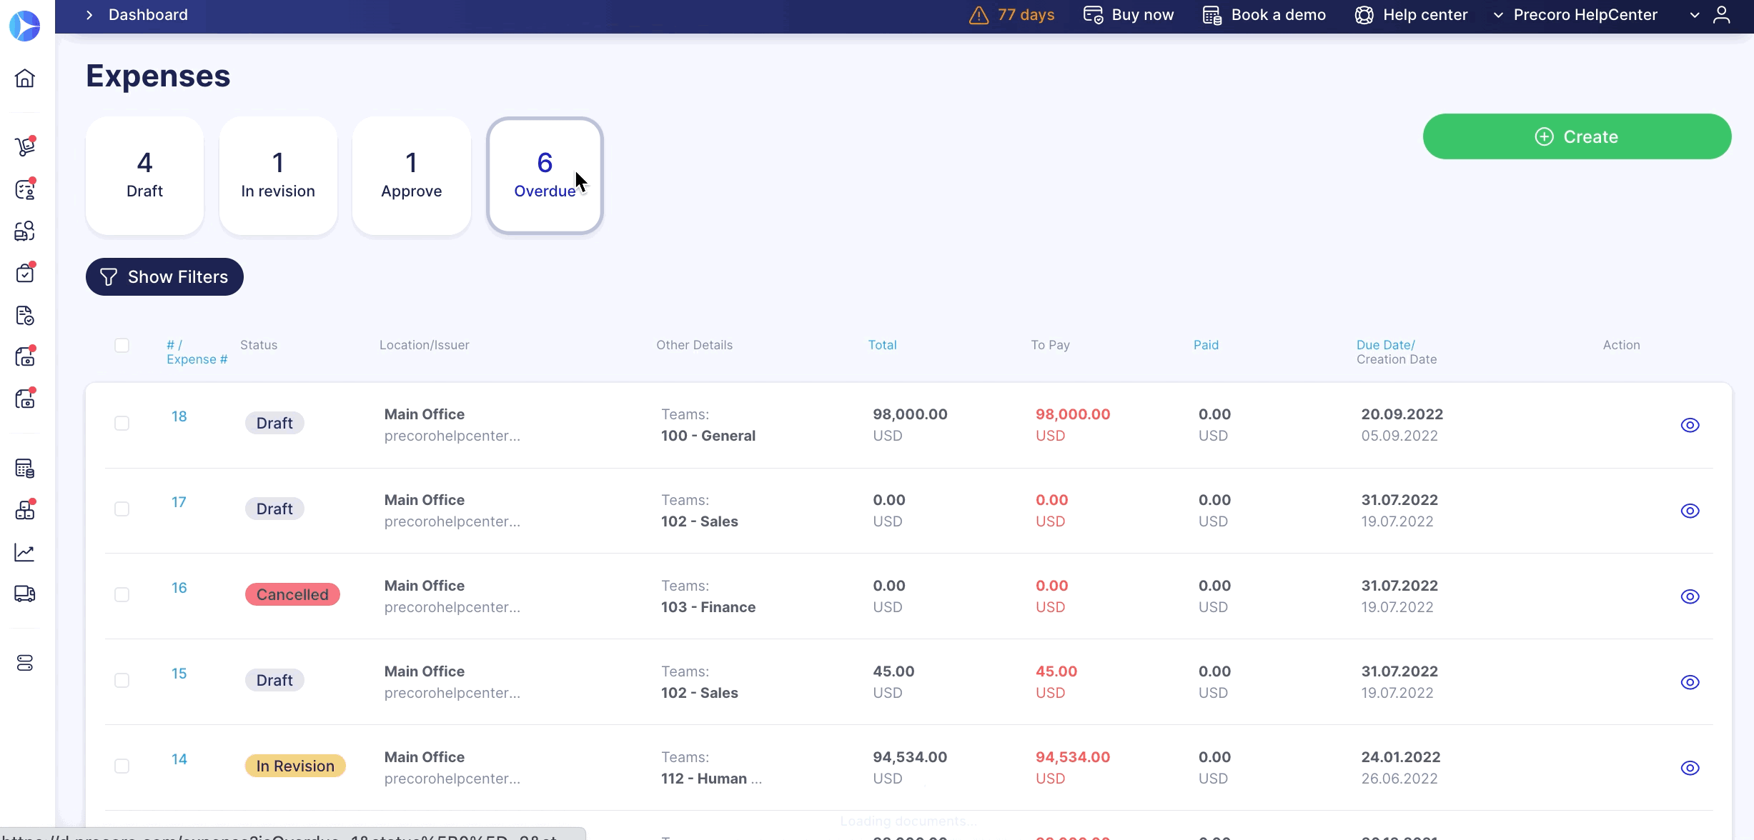Click the 98,000.00 Total value
The image size is (1754, 840).
910,414
